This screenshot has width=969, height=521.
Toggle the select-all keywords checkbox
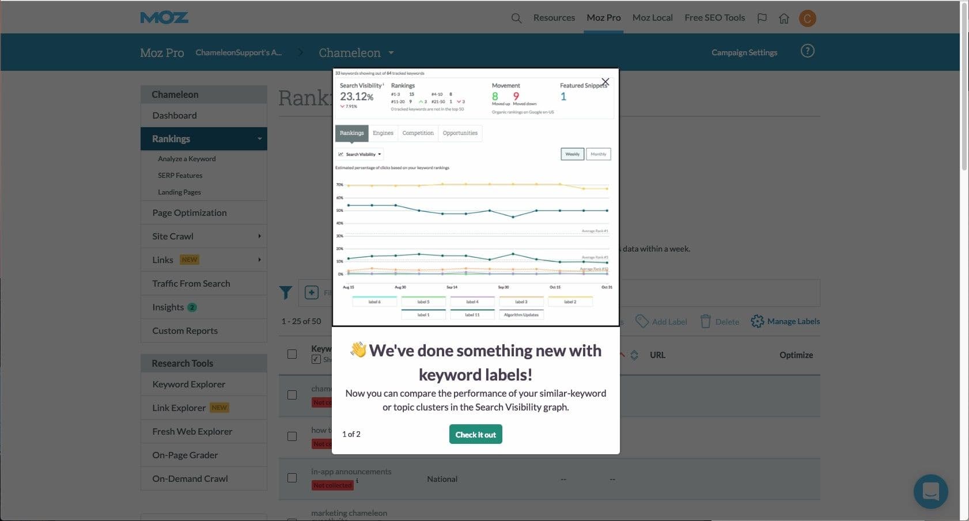[292, 354]
